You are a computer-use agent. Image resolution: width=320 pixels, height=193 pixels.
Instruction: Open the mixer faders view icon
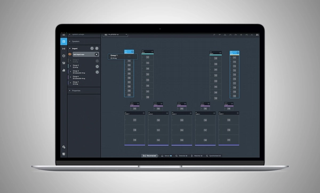coord(63,63)
